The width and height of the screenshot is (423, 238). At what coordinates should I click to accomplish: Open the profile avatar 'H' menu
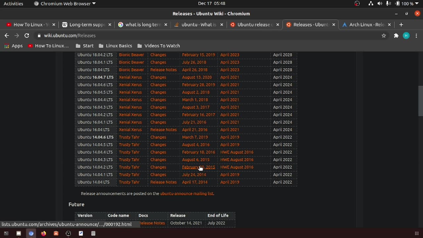coord(406,35)
